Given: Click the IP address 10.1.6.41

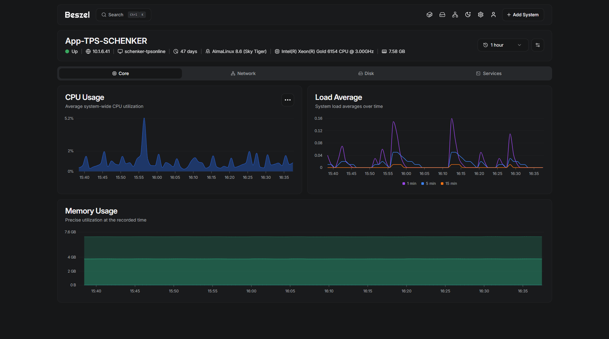Looking at the screenshot, I should [x=101, y=51].
